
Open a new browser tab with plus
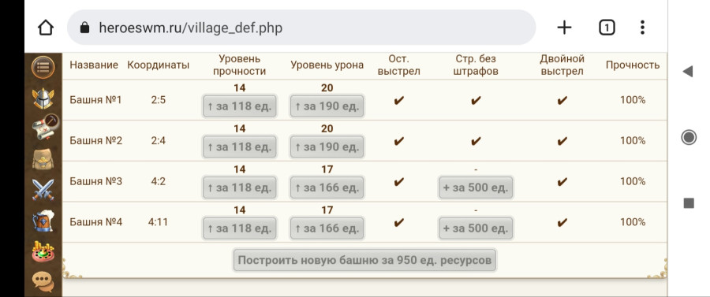(x=564, y=28)
